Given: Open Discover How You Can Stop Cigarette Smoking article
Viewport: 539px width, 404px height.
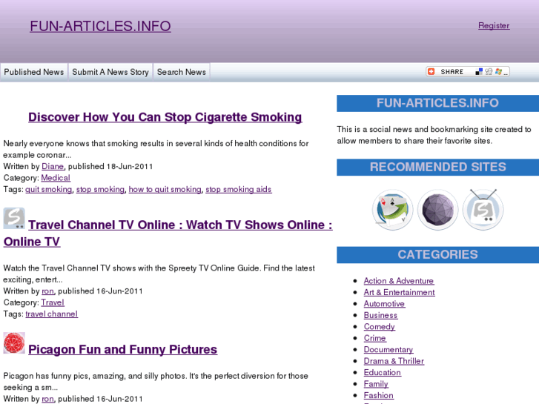Looking at the screenshot, I should (165, 117).
